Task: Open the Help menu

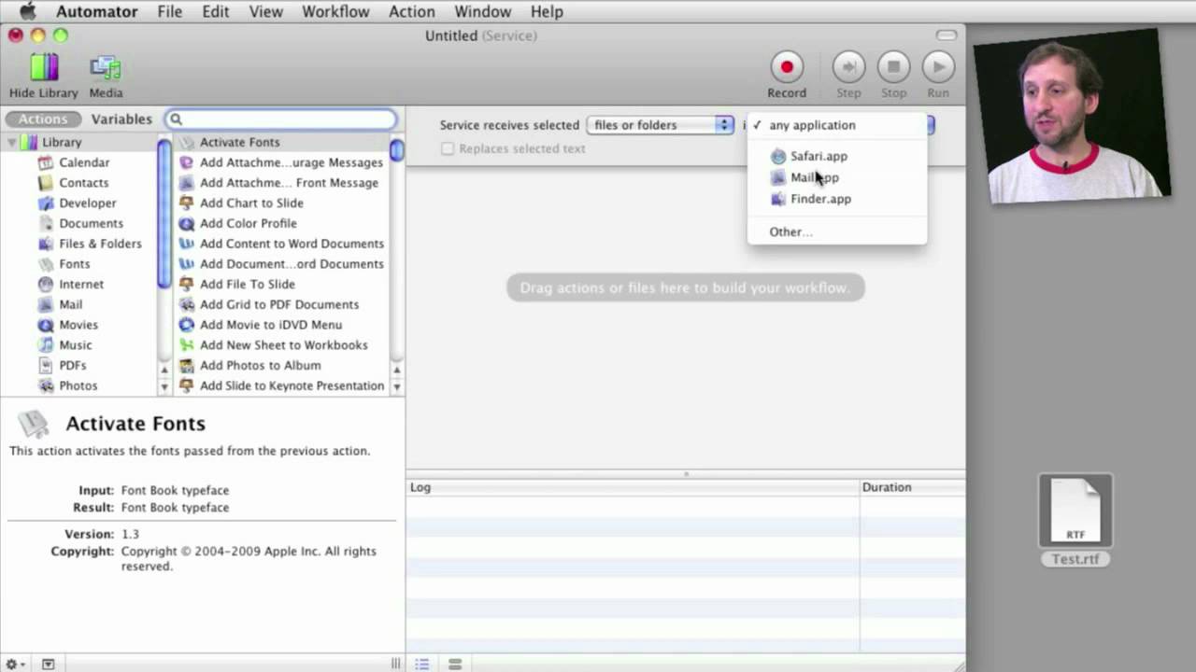Action: (x=547, y=11)
